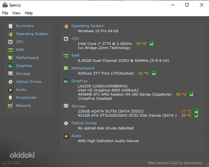Click the Graphics heading link in summary
This screenshot has width=209, height=167.
tap(79, 81)
